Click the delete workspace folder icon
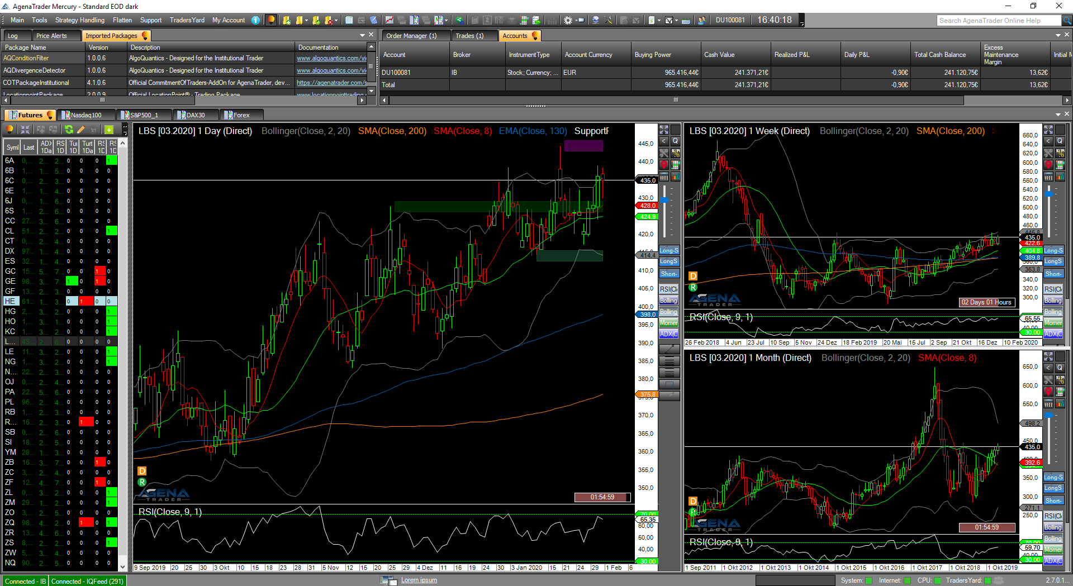 tap(329, 20)
